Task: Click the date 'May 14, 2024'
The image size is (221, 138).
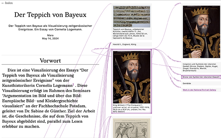Action: (x=50, y=38)
